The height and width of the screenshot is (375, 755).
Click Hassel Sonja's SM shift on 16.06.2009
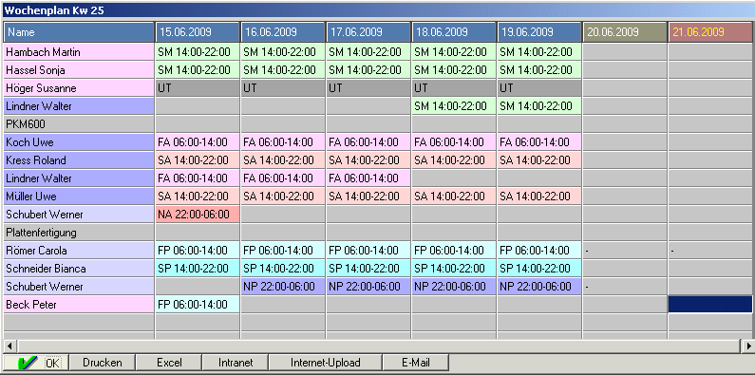[283, 70]
